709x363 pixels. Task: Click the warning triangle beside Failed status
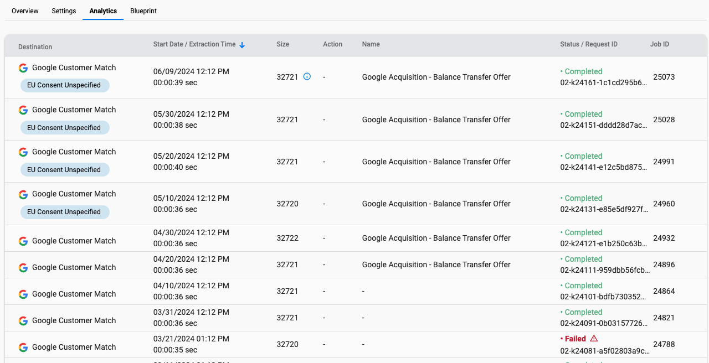tap(594, 338)
